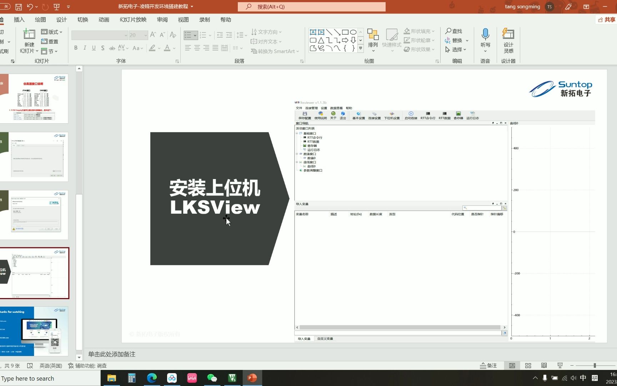Open the Insert tab
Image resolution: width=617 pixels, height=386 pixels.
[19, 20]
